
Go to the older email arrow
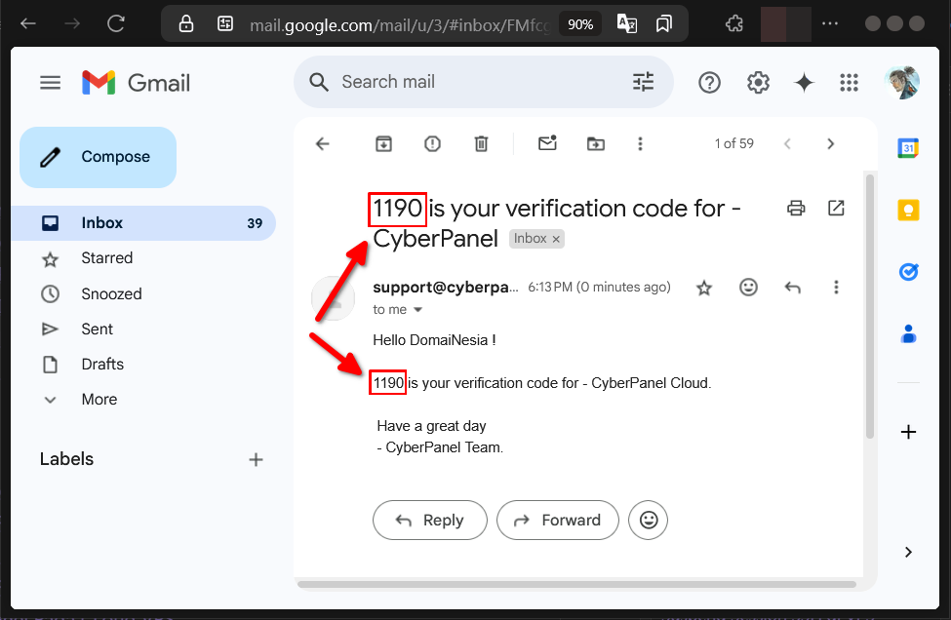pos(831,143)
